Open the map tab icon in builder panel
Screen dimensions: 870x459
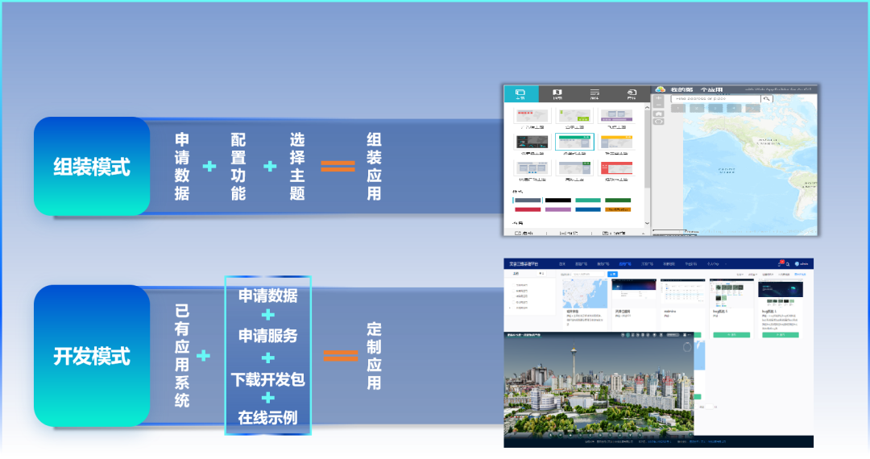[x=557, y=94]
